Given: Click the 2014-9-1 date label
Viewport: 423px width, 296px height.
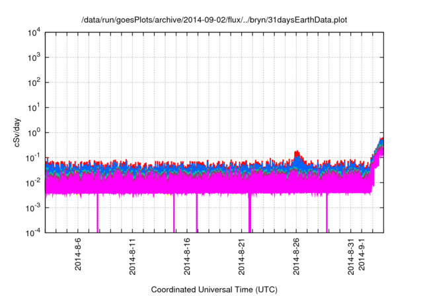Looking at the screenshot, I should click(362, 254).
